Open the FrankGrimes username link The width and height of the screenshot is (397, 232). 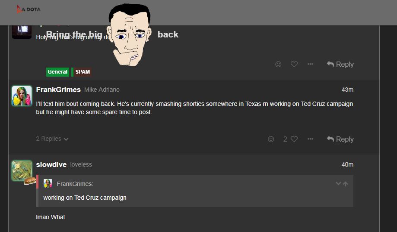pyautogui.click(x=58, y=90)
